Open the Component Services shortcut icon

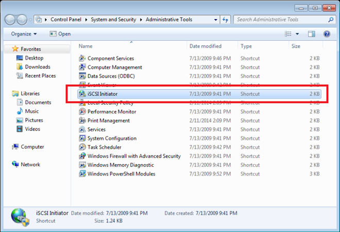click(x=82, y=59)
